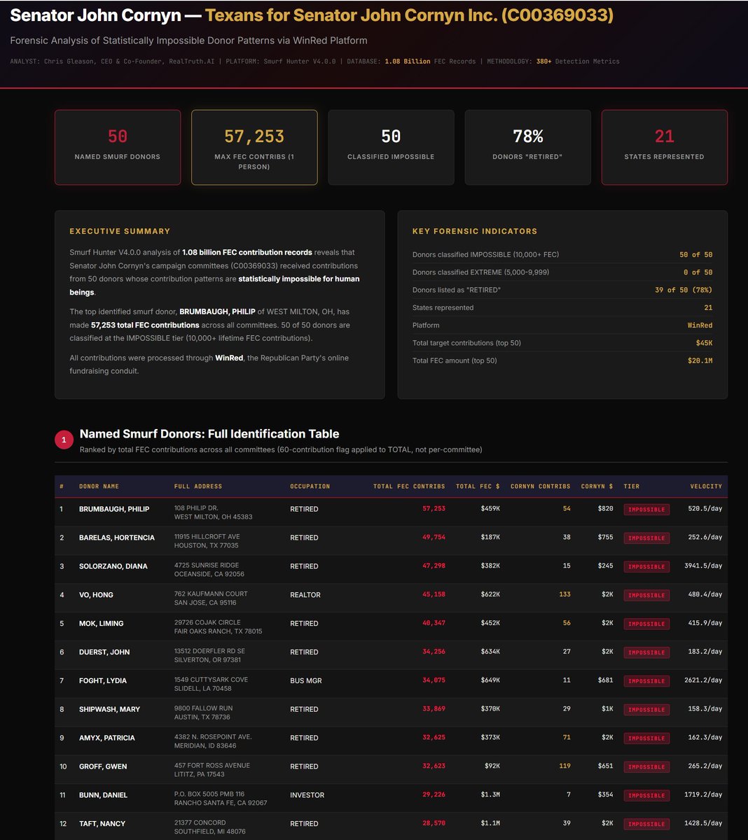Click IMPOSSIBLE tier badge for Vo, Hong row
The height and width of the screenshot is (840, 748).
tap(646, 596)
